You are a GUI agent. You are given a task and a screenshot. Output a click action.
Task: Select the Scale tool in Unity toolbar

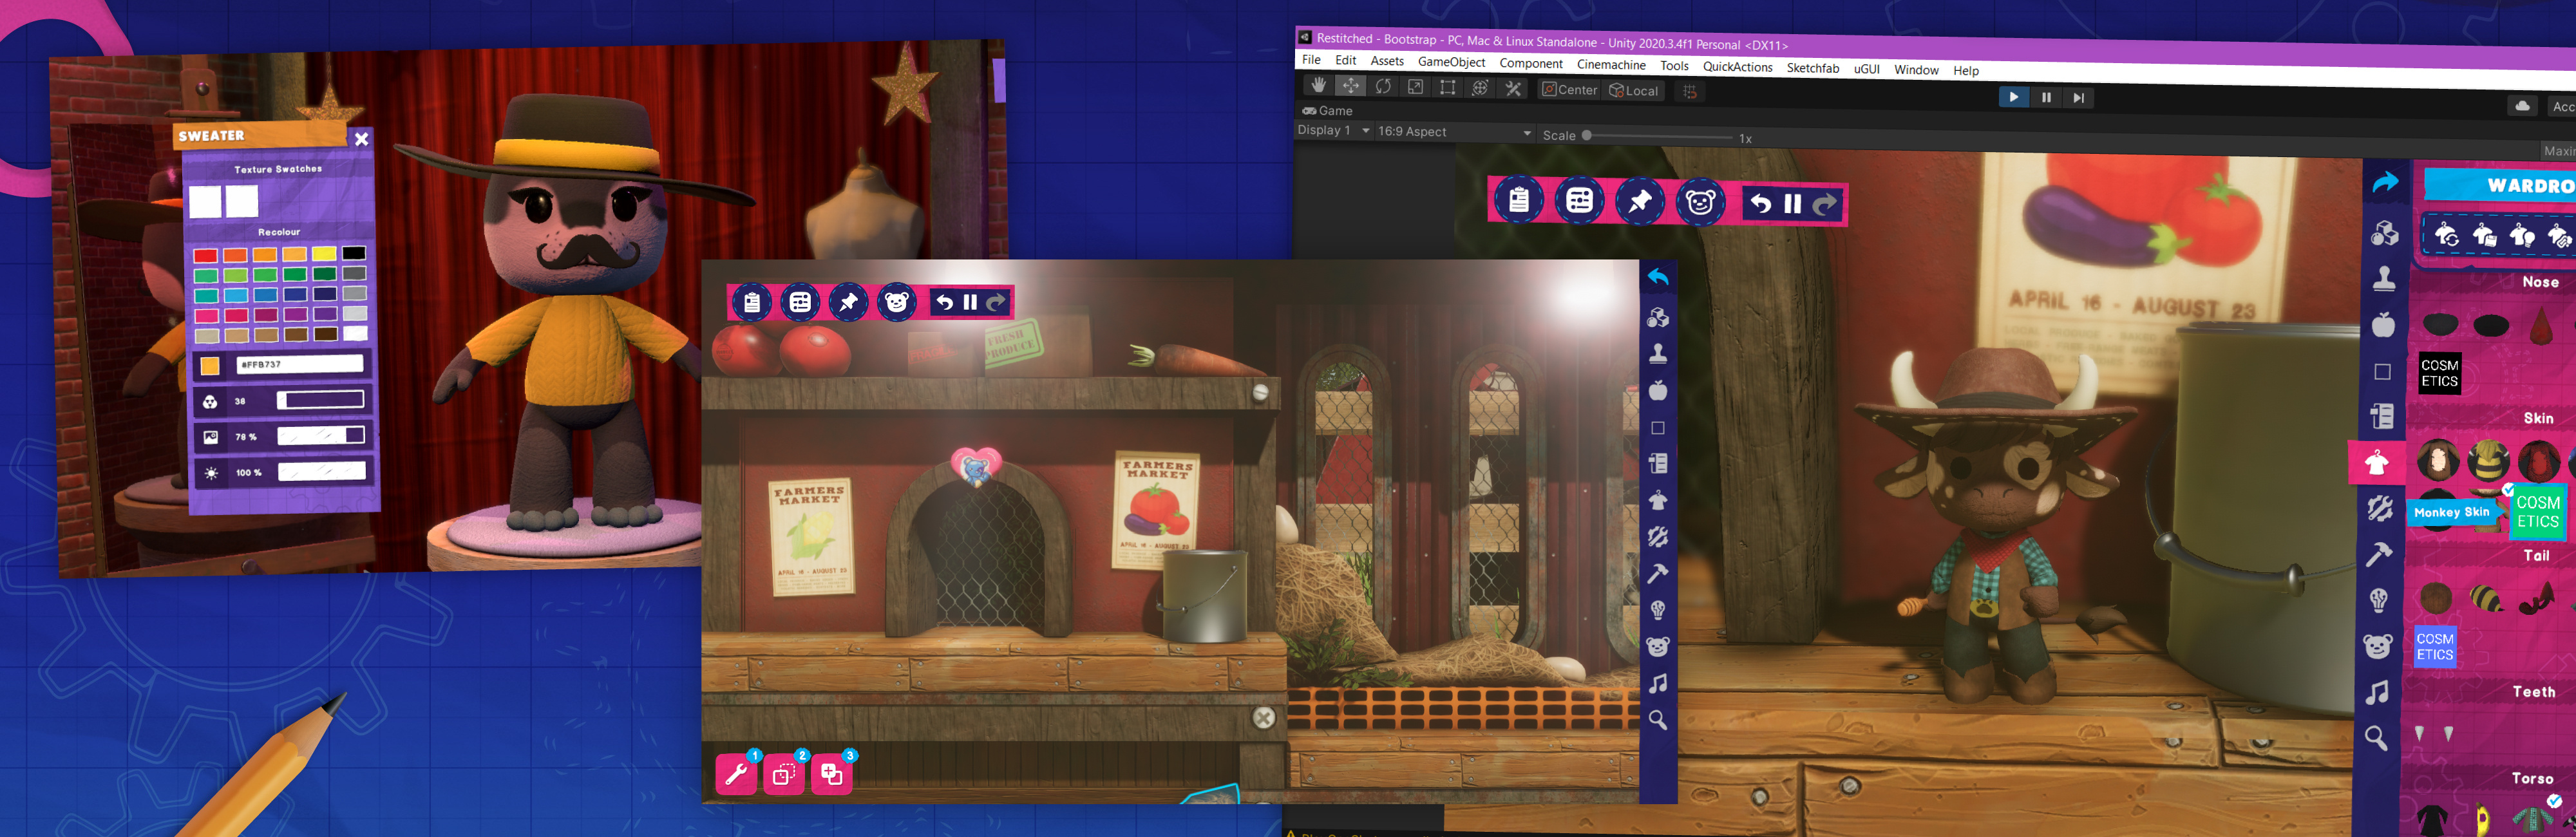(1415, 87)
